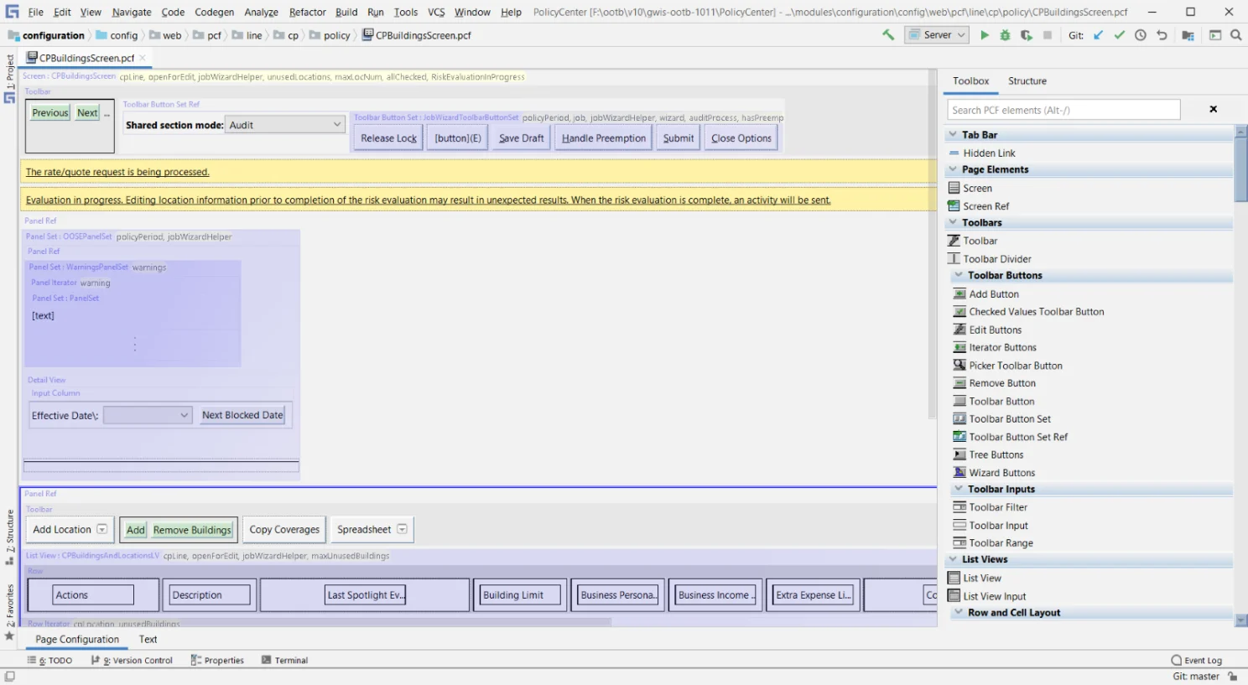Switch to the Text editor tab
Screen dimensions: 1248x685
(148, 639)
